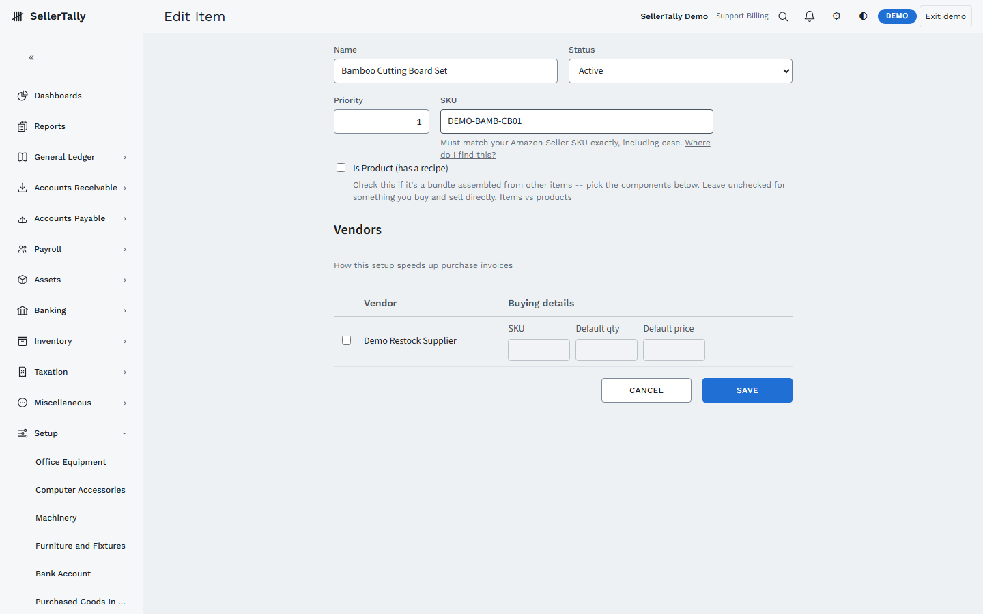Expand Inventory submenu chevron
The width and height of the screenshot is (983, 614).
coord(125,342)
